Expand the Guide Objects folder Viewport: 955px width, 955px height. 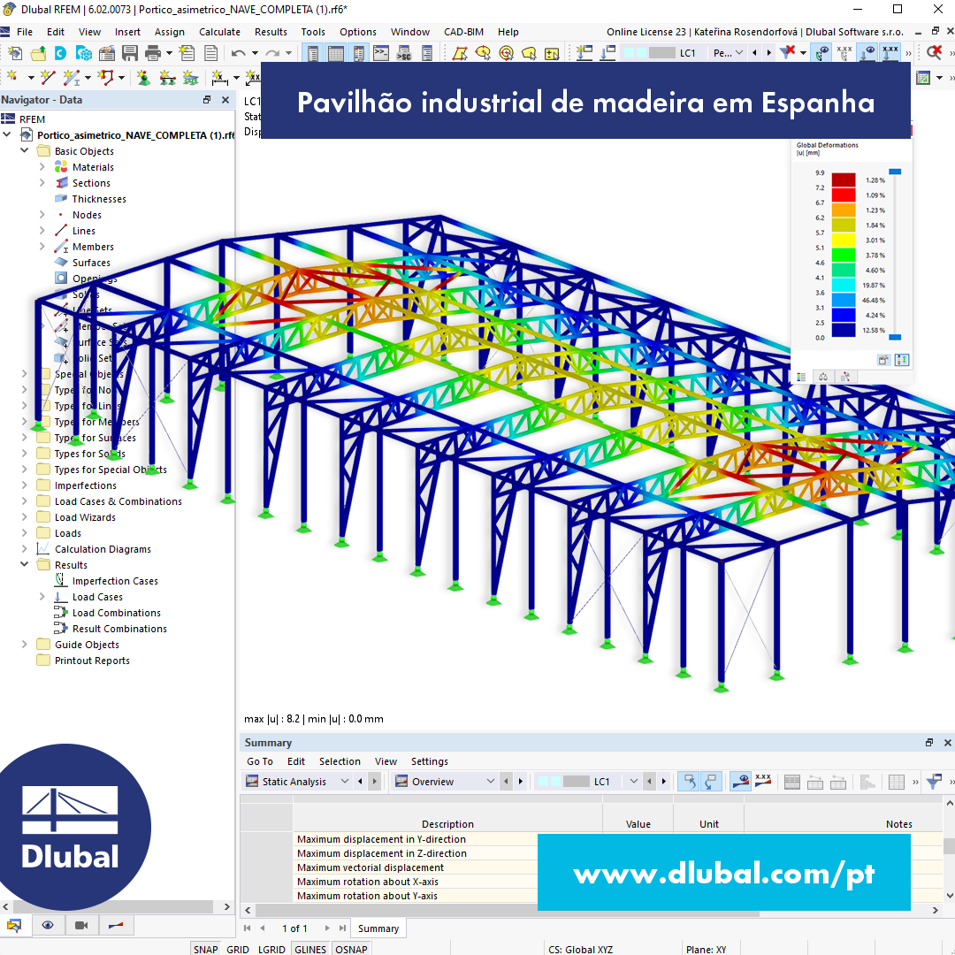tap(25, 645)
